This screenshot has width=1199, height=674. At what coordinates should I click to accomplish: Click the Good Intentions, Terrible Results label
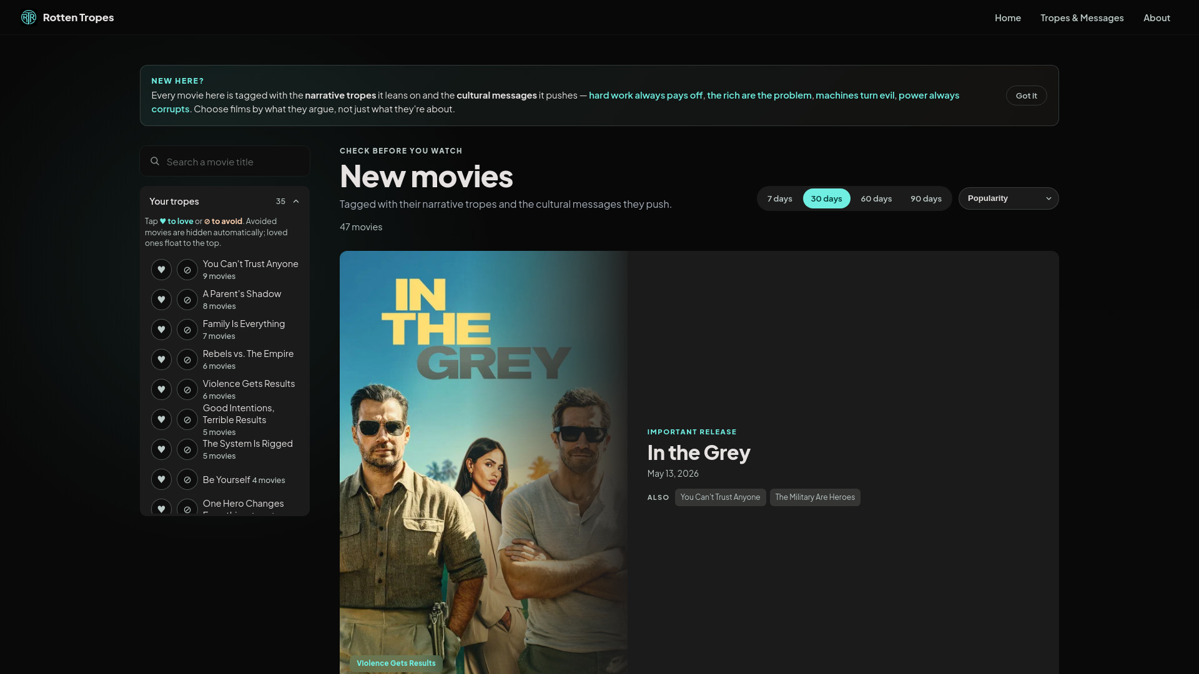coord(239,414)
